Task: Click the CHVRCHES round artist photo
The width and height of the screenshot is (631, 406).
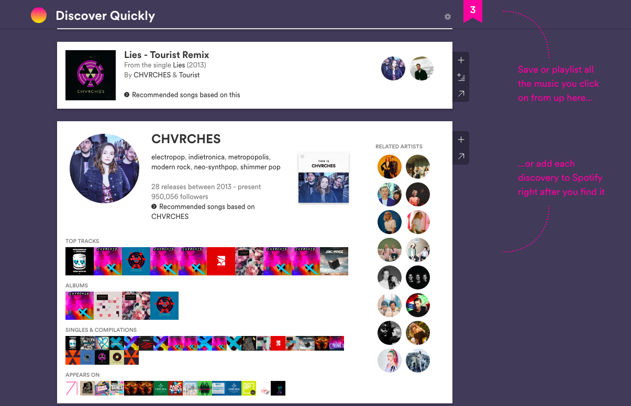Action: pos(105,168)
